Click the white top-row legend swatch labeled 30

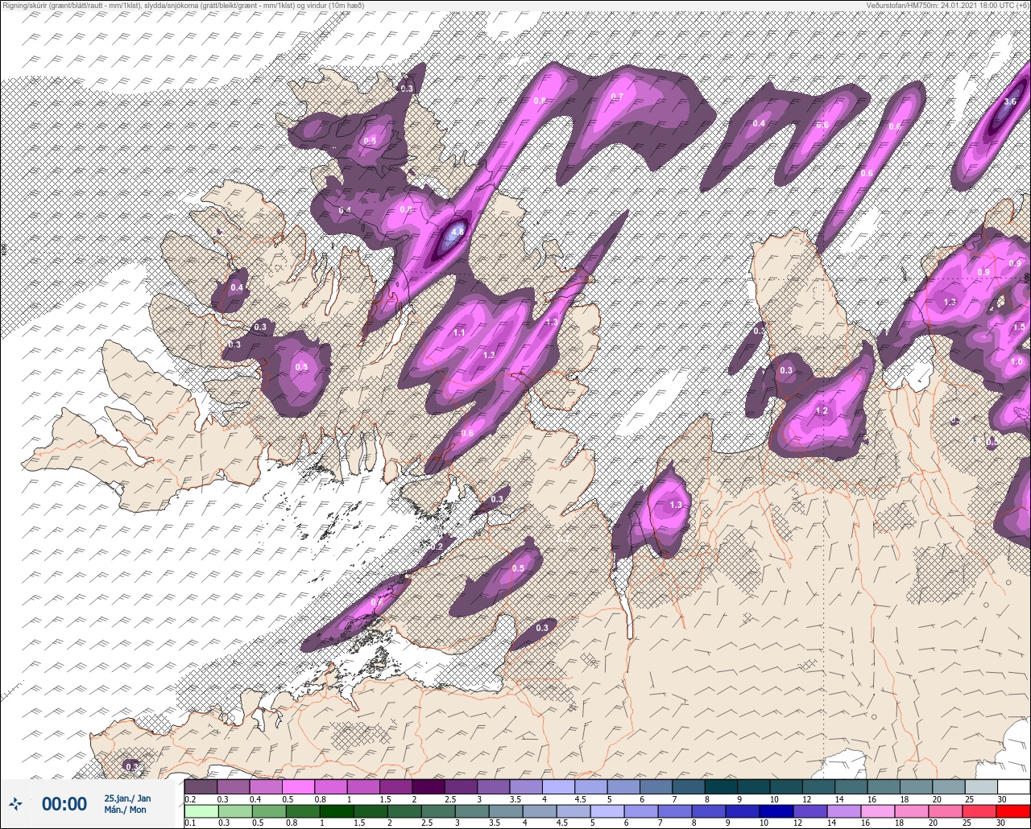tap(1013, 786)
